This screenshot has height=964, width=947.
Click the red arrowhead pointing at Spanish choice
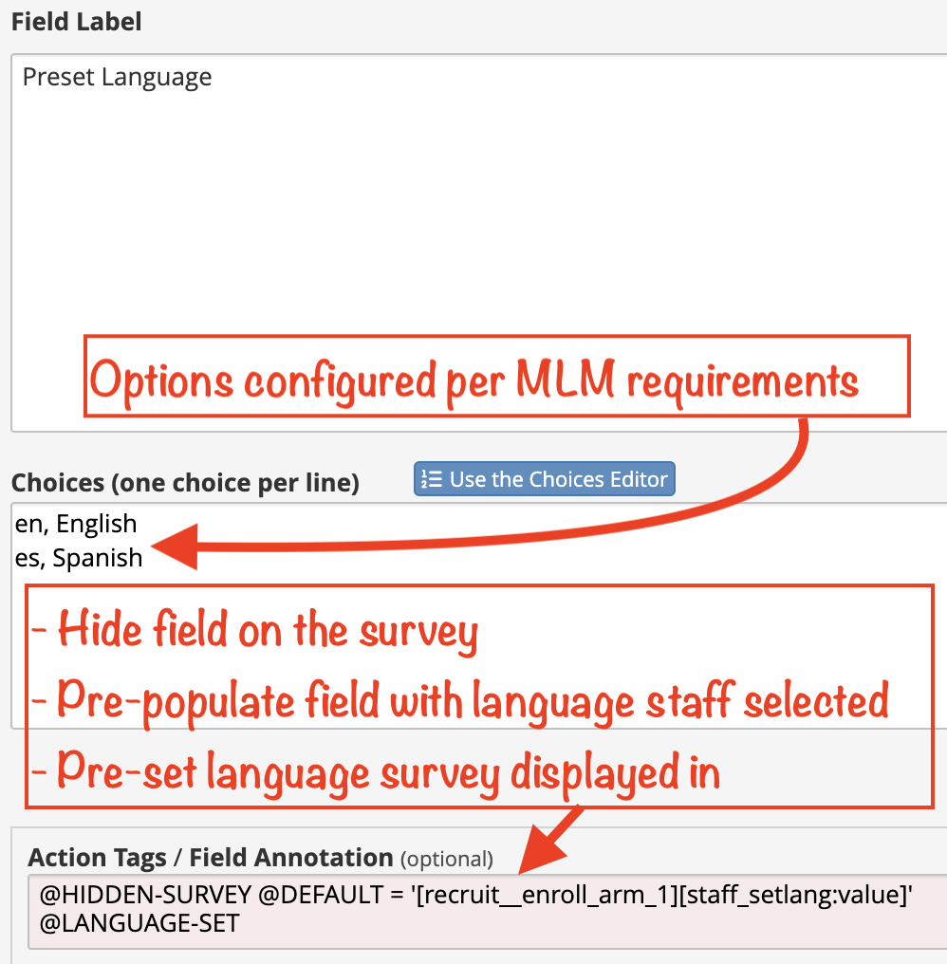pyautogui.click(x=175, y=547)
